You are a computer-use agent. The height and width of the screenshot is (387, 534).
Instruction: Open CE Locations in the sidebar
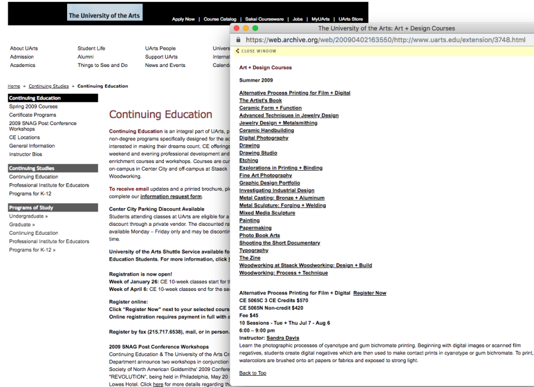pyautogui.click(x=24, y=137)
